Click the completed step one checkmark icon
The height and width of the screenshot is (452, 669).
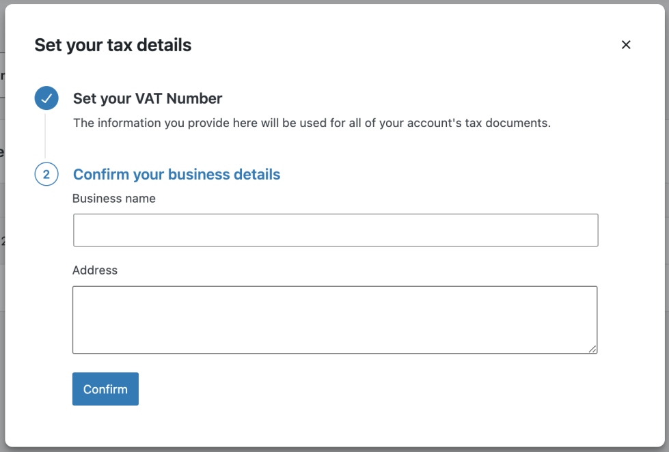point(46,98)
